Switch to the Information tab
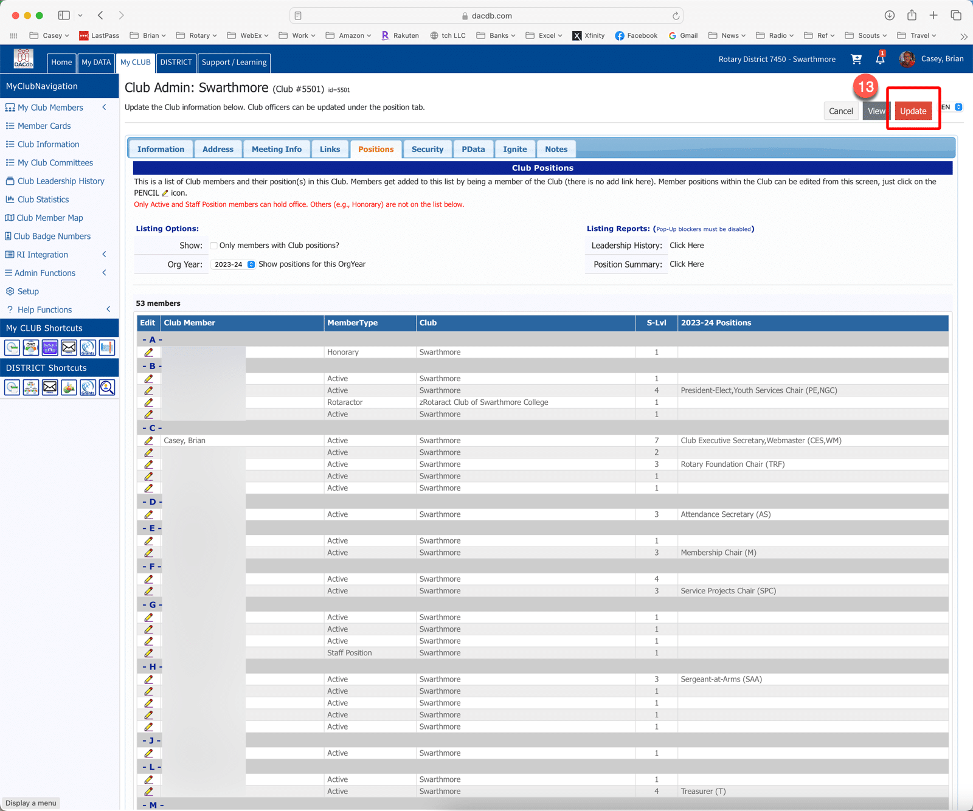973x811 pixels. point(161,149)
